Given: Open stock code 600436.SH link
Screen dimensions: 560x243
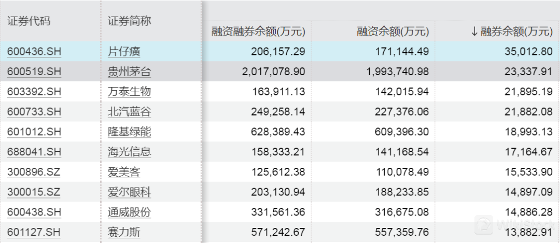Looking at the screenshot, I should [x=34, y=52].
